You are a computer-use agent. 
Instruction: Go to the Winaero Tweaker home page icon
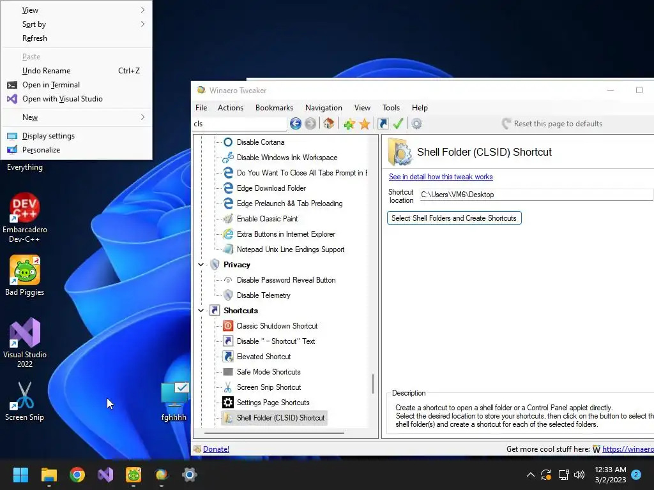point(329,124)
